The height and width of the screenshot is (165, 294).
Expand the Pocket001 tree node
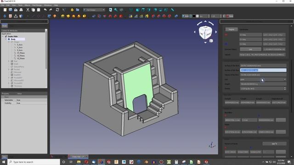point(9,77)
